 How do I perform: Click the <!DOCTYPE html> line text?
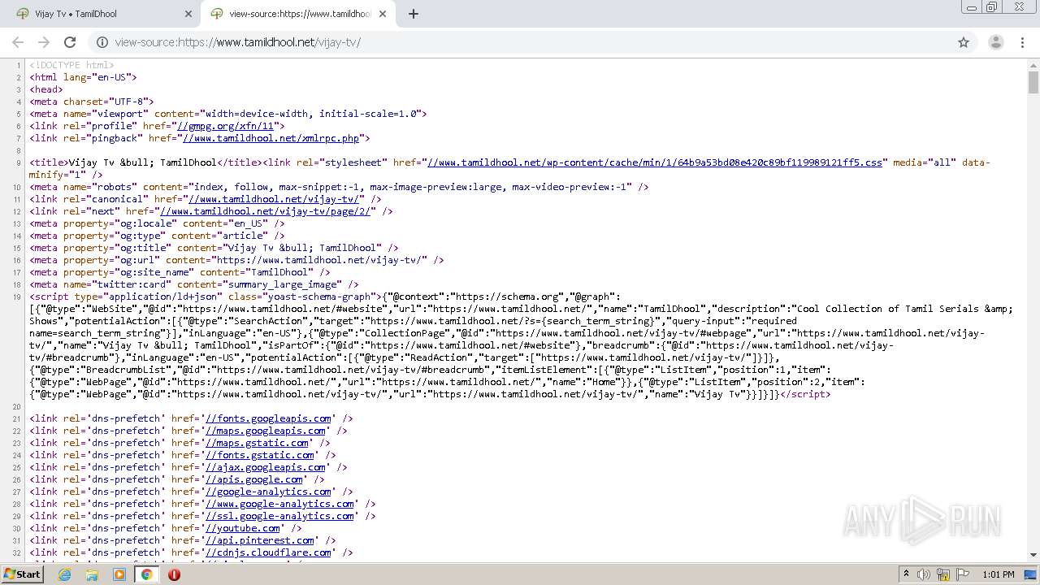72,65
